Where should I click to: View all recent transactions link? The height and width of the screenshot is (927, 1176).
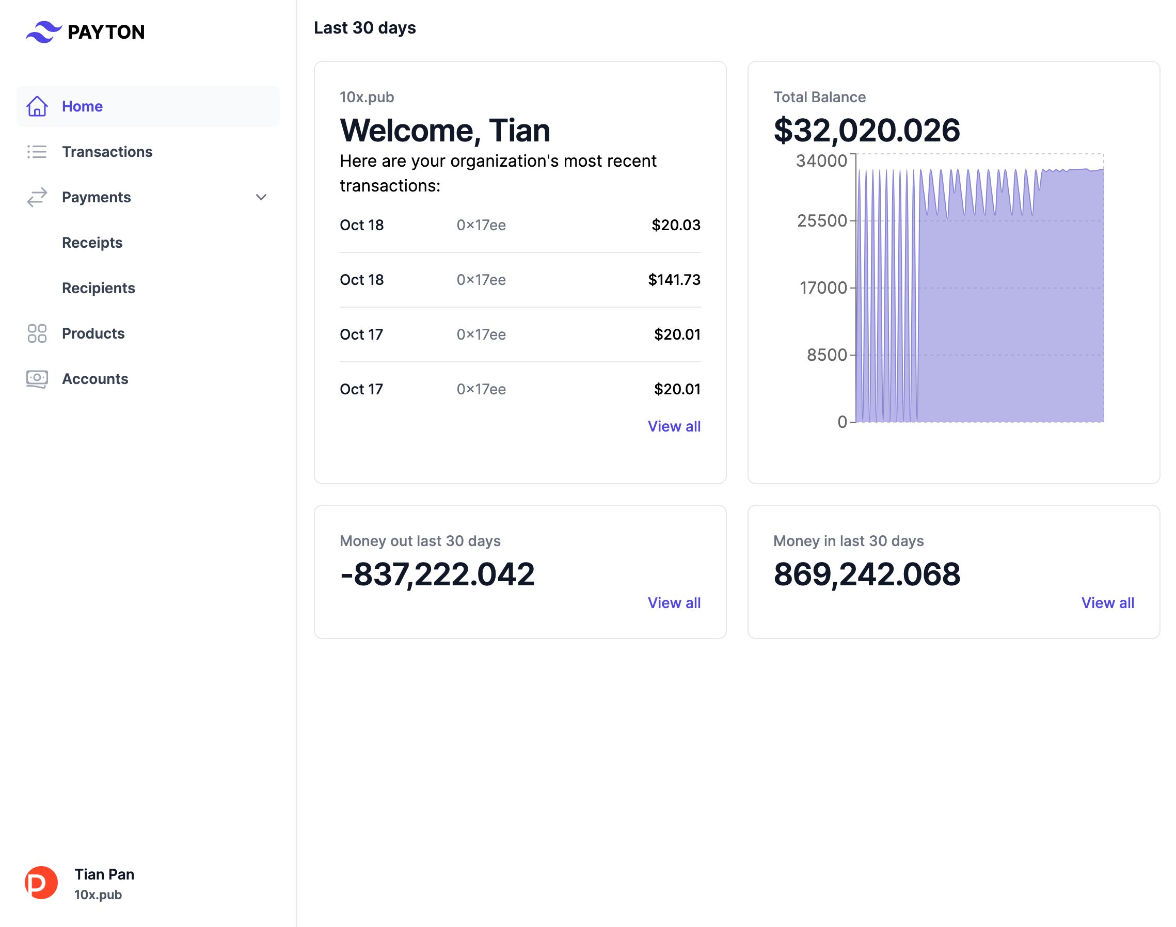[x=674, y=426]
